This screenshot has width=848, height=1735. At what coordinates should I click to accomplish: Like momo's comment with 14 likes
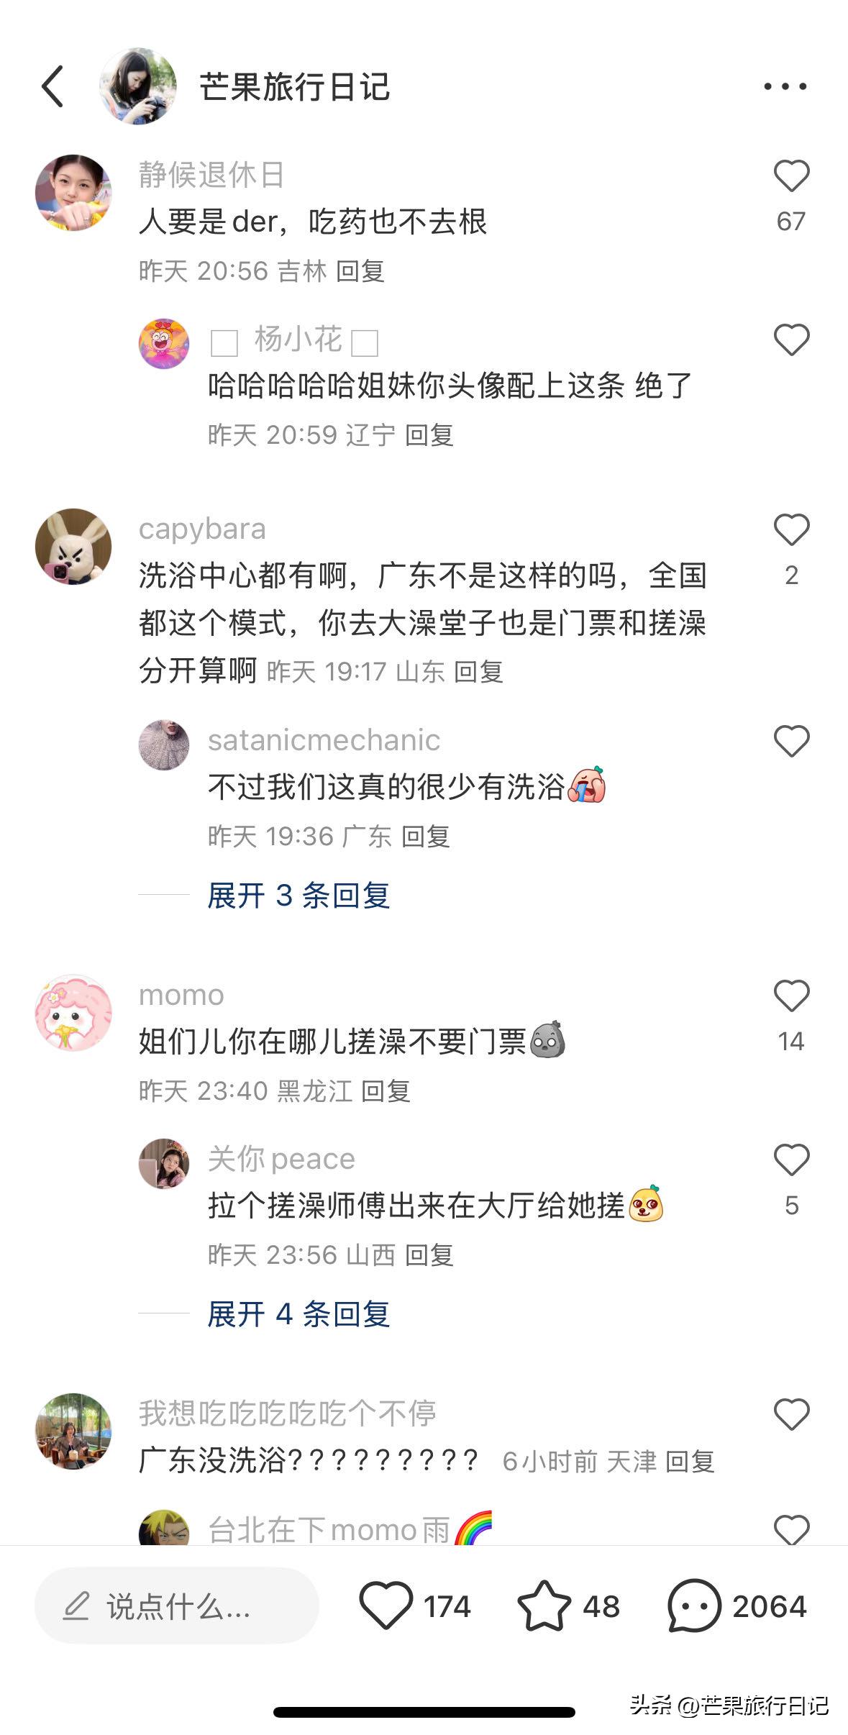pos(791,996)
